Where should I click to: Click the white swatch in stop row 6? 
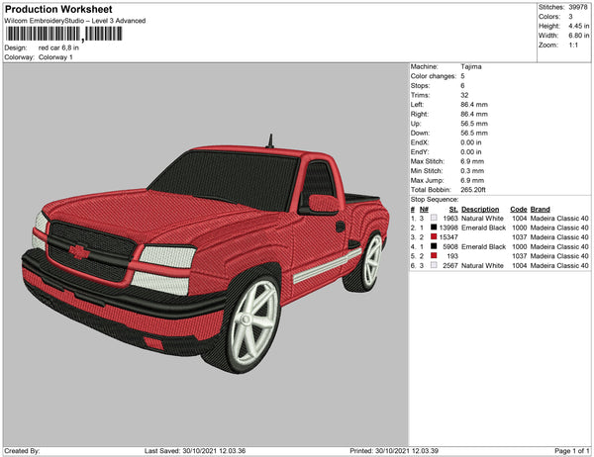pos(434,265)
